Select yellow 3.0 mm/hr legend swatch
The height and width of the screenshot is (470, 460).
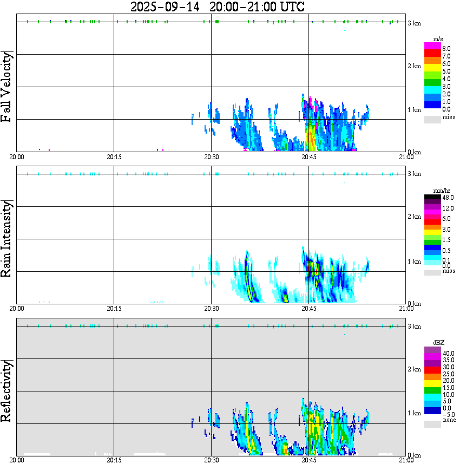coord(432,232)
